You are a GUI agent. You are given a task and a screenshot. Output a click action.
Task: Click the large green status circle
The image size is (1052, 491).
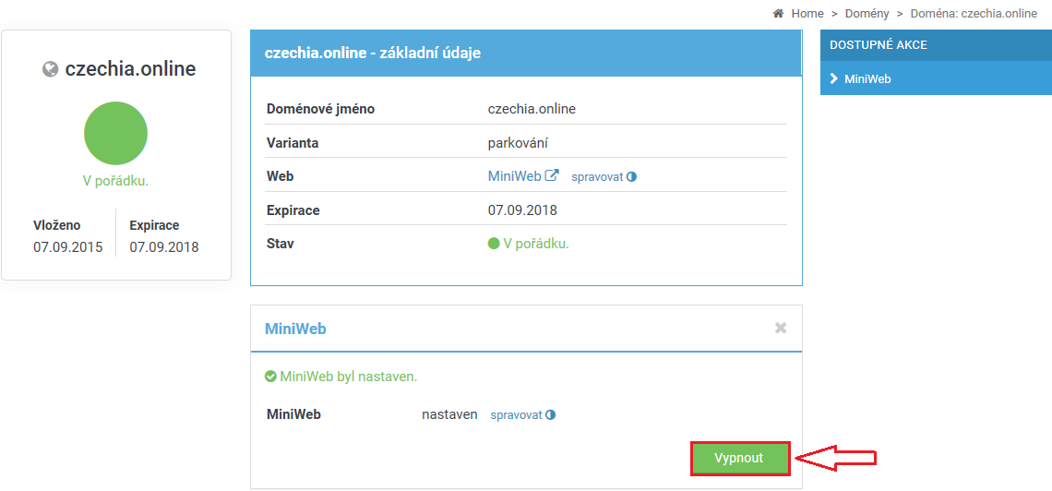click(115, 134)
